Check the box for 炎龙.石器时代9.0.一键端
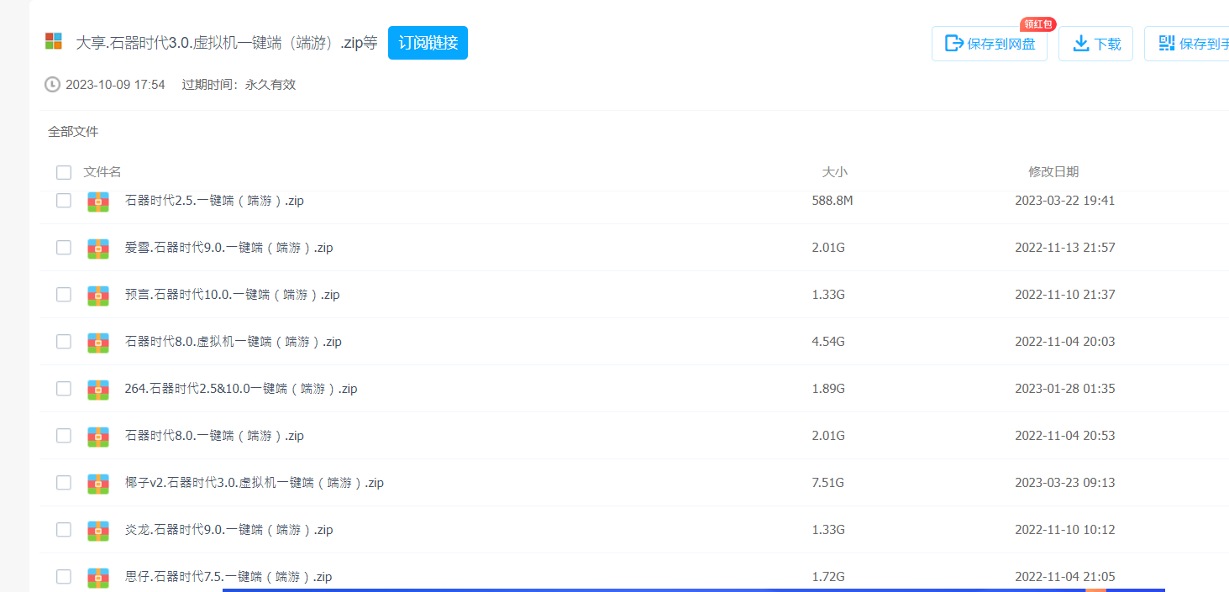This screenshot has width=1229, height=592. click(64, 530)
